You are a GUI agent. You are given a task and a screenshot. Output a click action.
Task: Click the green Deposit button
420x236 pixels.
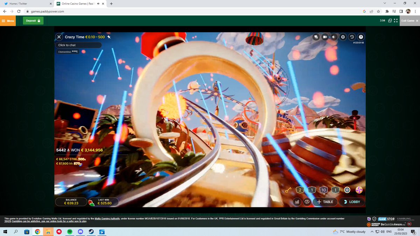[x=34, y=21]
